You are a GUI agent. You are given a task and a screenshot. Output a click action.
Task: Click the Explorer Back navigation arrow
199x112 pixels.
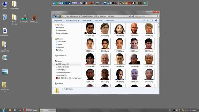point(54,16)
